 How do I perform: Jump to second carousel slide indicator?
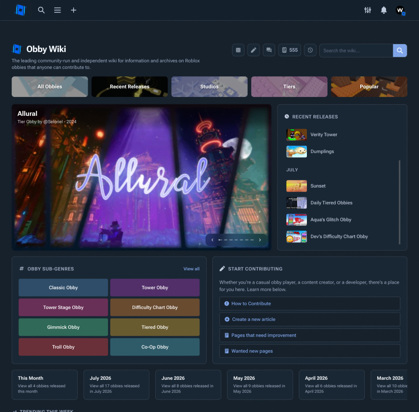pos(226,240)
